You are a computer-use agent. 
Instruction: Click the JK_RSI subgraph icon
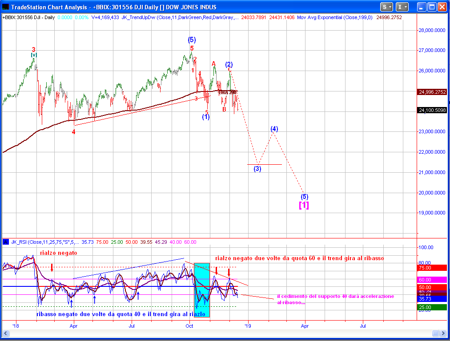tap(6, 242)
